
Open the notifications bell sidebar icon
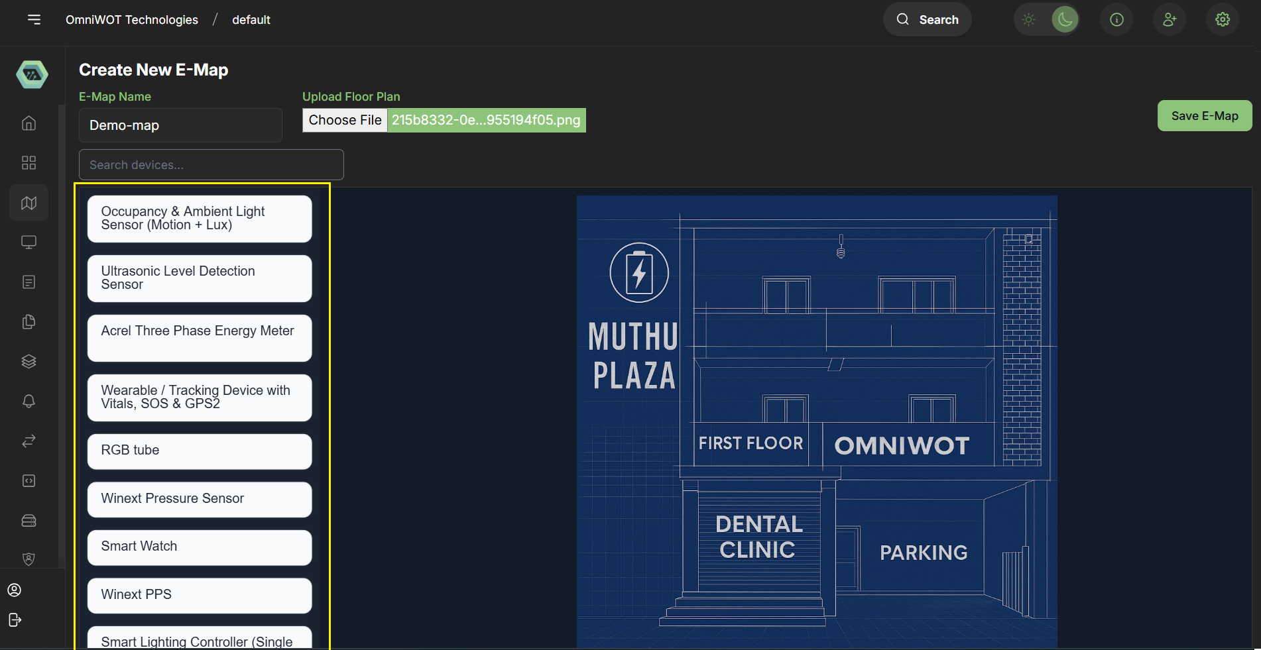[x=29, y=402]
